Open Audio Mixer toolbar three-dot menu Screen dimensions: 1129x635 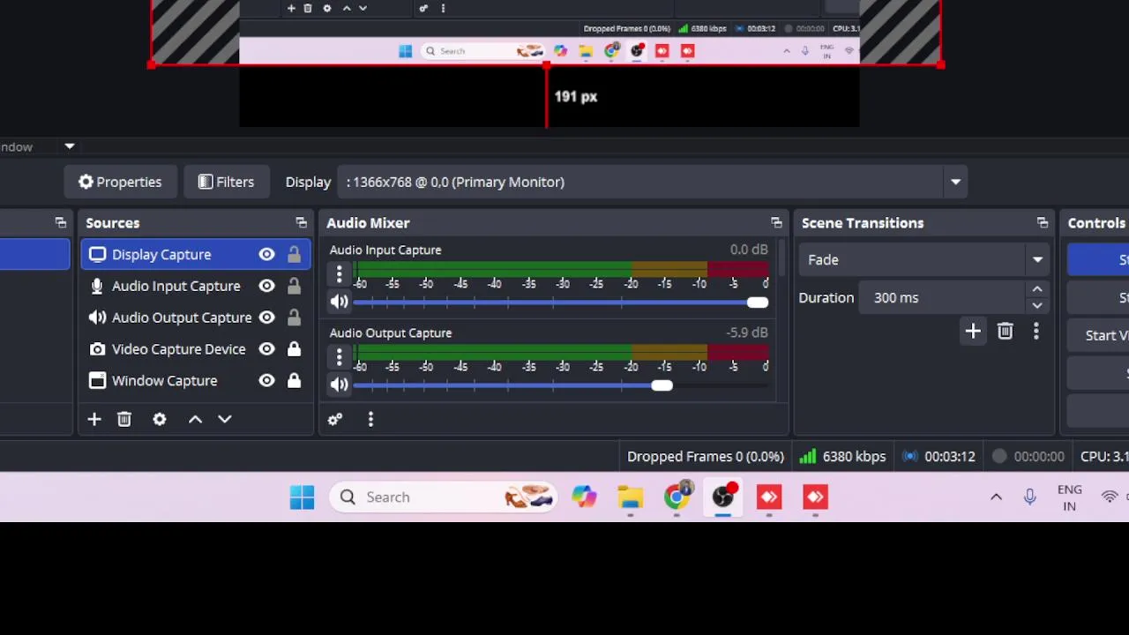pyautogui.click(x=370, y=420)
